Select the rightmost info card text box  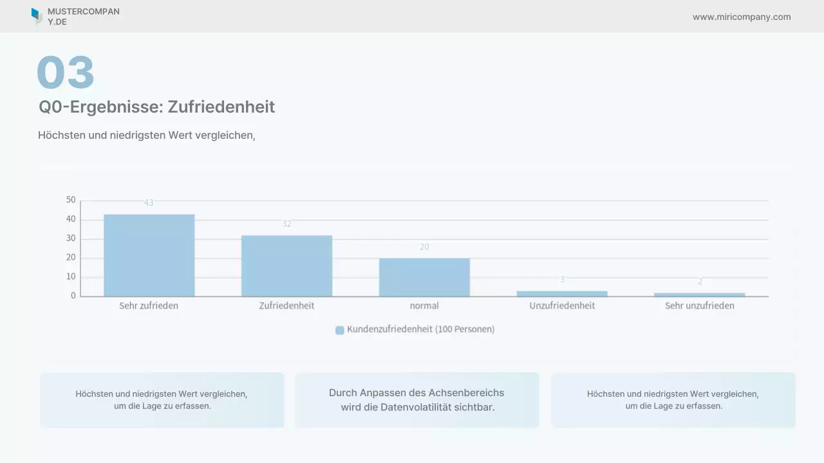tap(673, 399)
